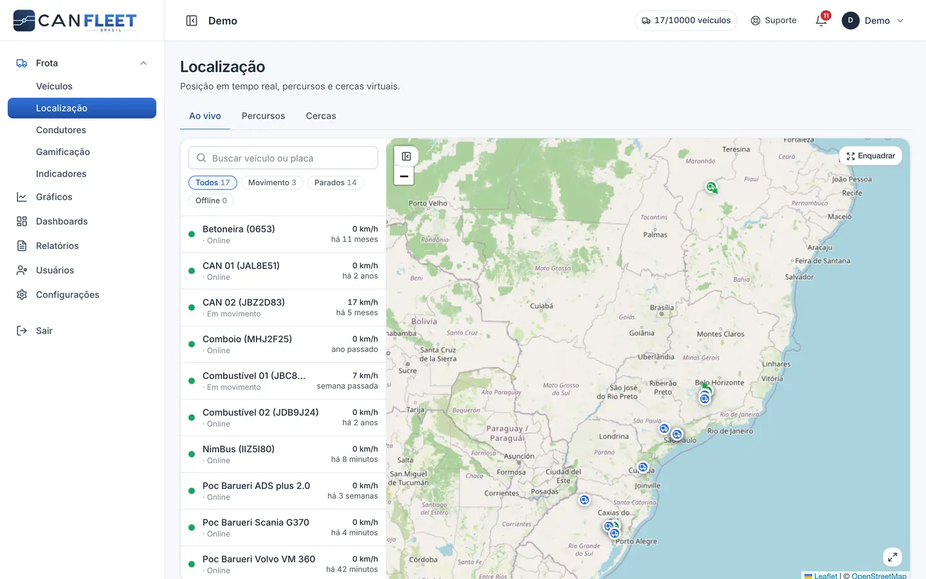This screenshot has height=579, width=926.
Task: Filter vehicles by Movimento 3
Action: [272, 183]
